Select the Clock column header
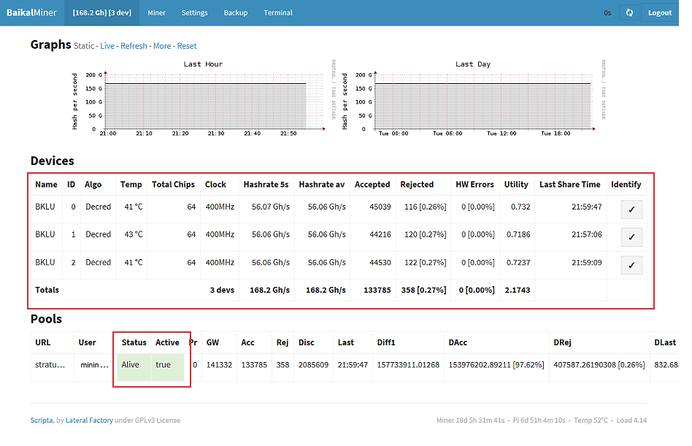The image size is (692, 446). tap(215, 185)
